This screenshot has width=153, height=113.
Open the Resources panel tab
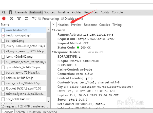pyautogui.click(x=91, y=12)
